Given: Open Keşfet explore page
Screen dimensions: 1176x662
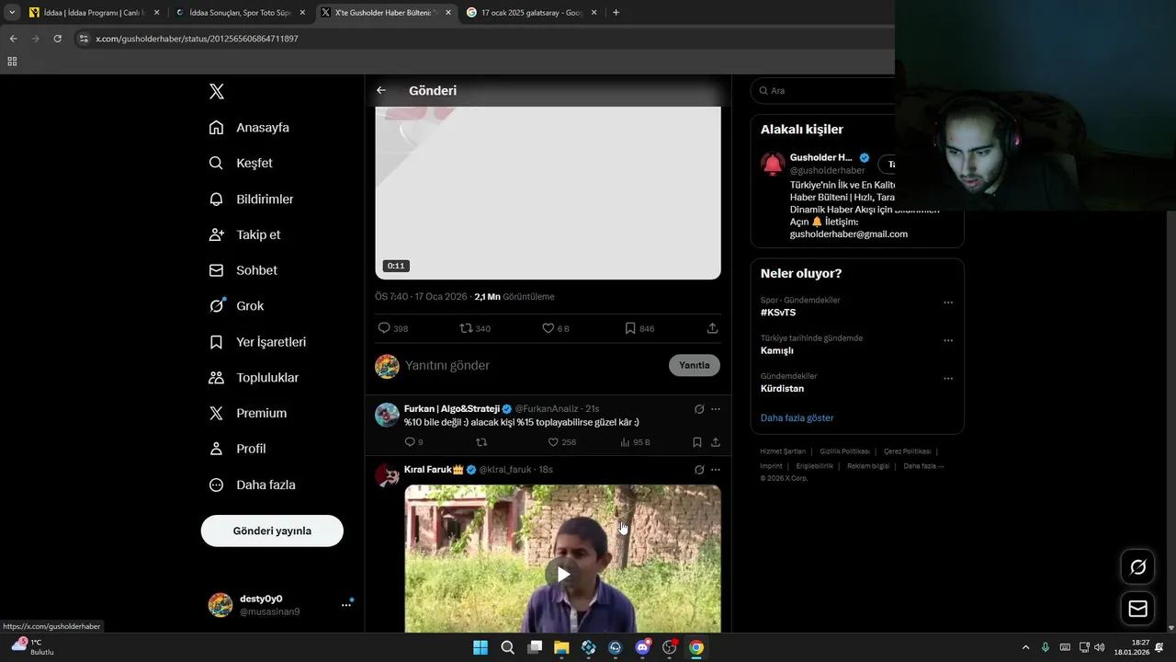Looking at the screenshot, I should click(241, 163).
